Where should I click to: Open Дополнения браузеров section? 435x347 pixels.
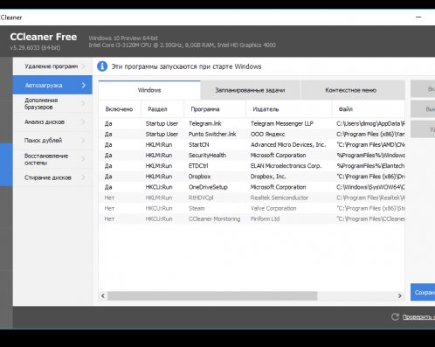click(x=52, y=103)
